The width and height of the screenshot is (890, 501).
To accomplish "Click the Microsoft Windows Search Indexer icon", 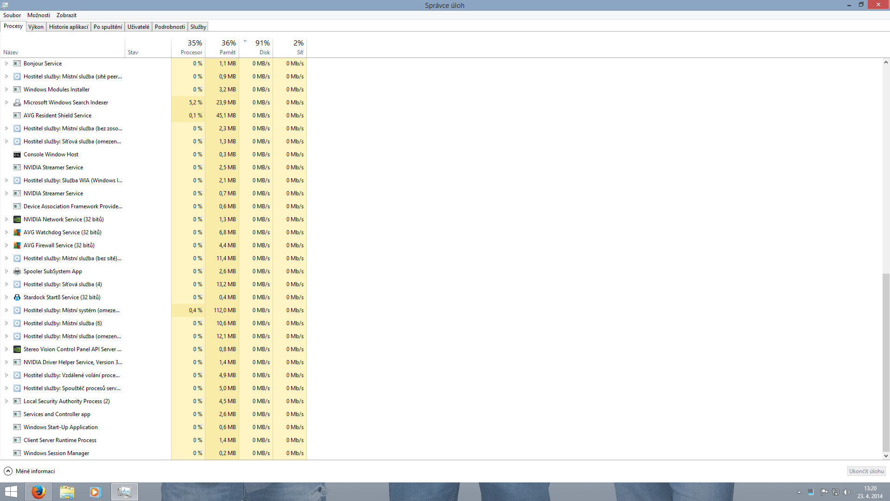I will [17, 103].
